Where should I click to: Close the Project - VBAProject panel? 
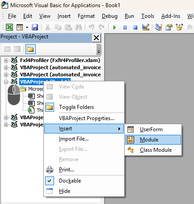(x=97, y=38)
